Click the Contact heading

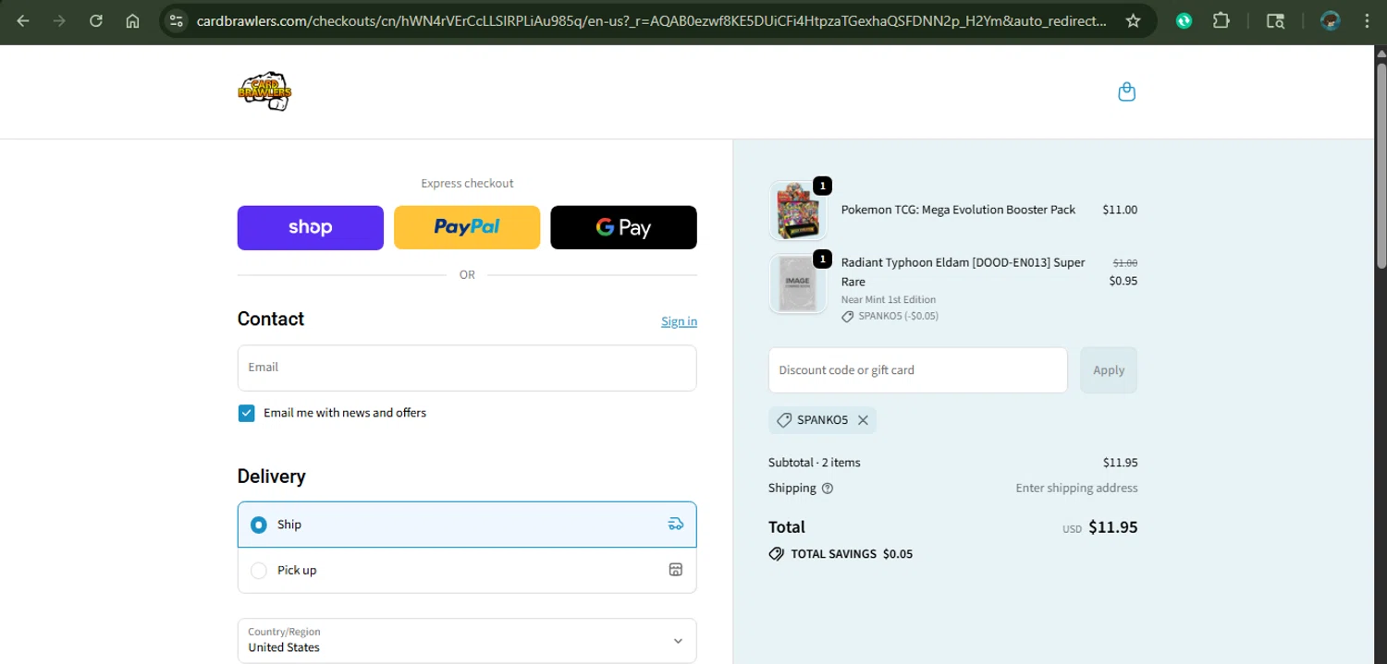pyautogui.click(x=271, y=319)
